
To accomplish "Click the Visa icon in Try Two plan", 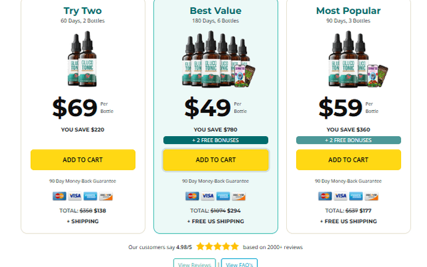I will [75, 196].
